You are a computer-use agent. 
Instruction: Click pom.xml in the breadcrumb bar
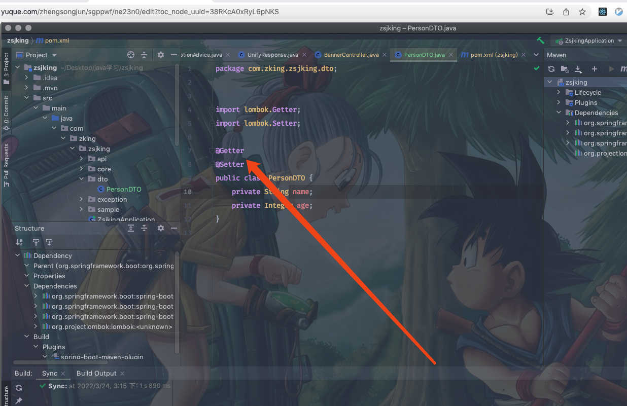pyautogui.click(x=52, y=41)
